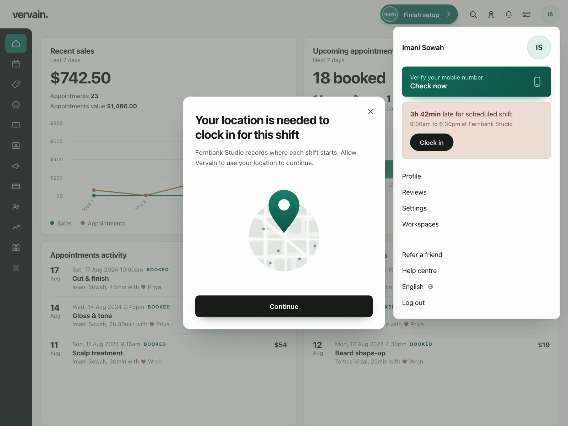Open the Settings menu item
This screenshot has height=426, width=568.
[x=414, y=208]
